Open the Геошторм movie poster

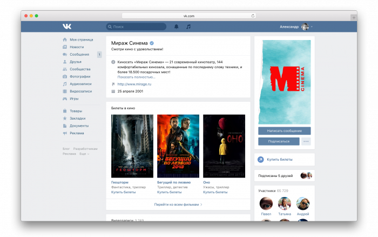(x=132, y=146)
